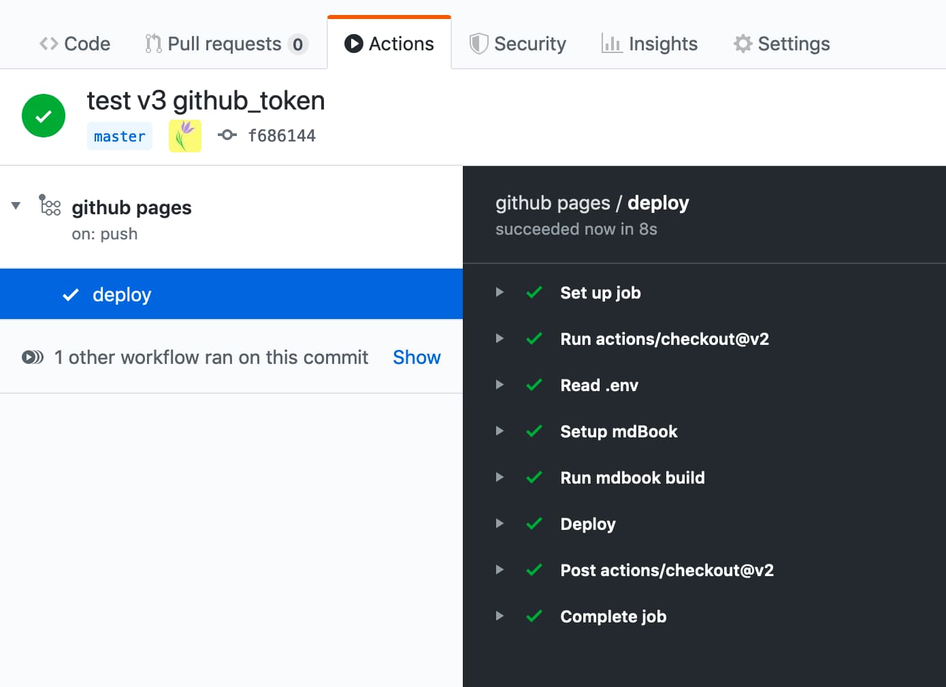Click the committer avatar with flower image
946x687 pixels.
point(185,136)
